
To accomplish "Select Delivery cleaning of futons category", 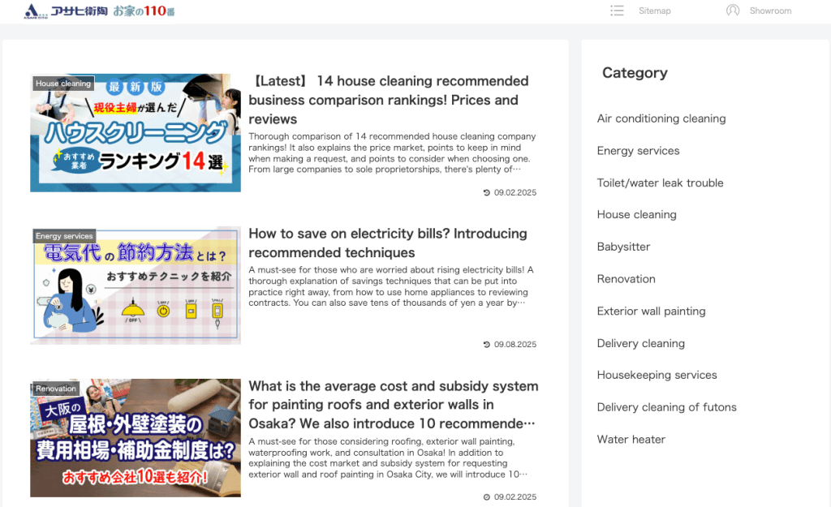I will 666,407.
